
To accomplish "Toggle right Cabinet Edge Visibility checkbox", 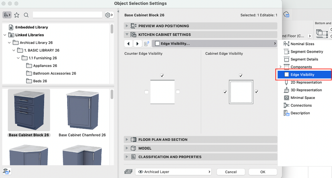I will click(x=256, y=92).
